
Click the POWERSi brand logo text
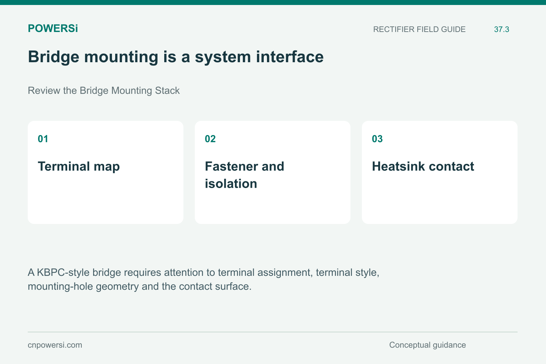pyautogui.click(x=53, y=28)
